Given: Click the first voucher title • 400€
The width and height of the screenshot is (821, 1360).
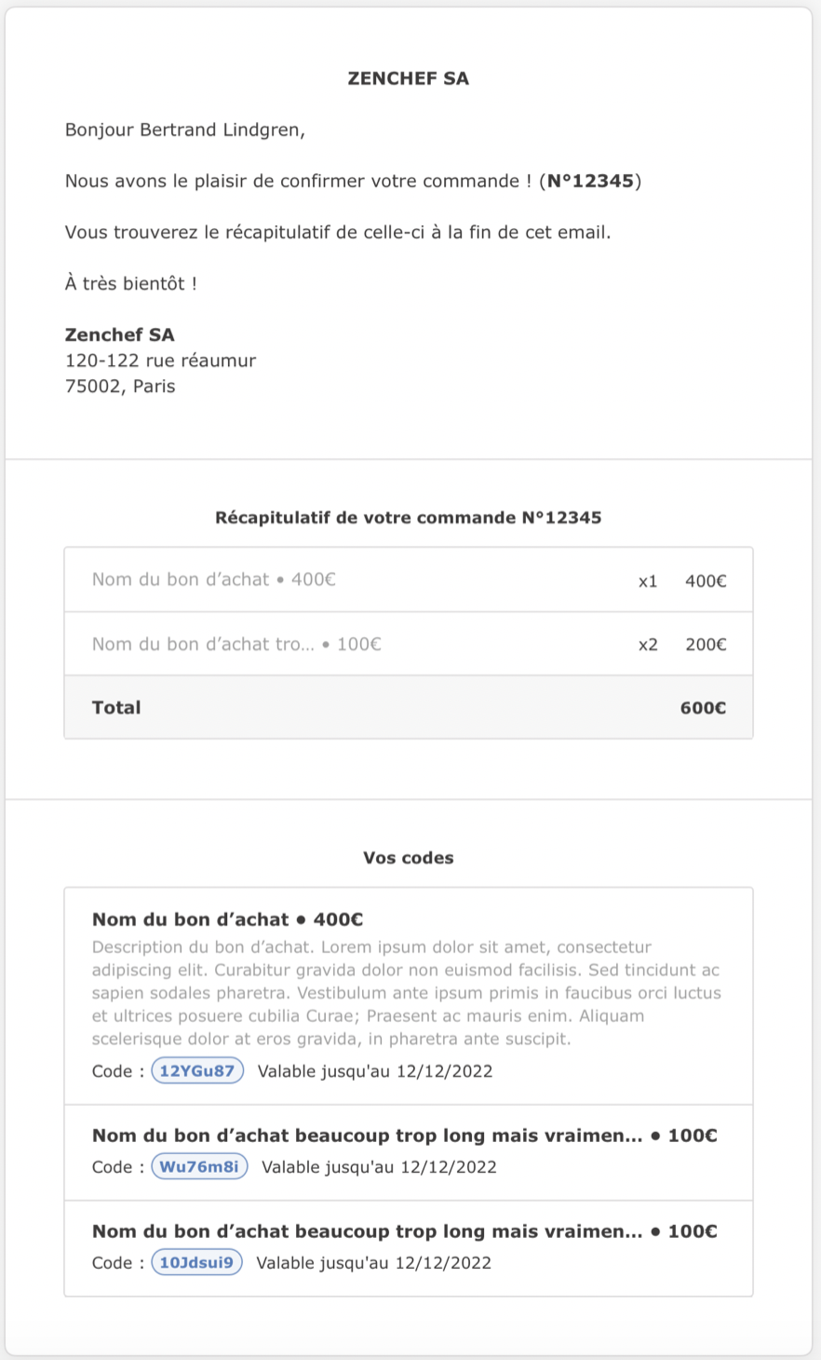Looking at the screenshot, I should click(x=228, y=919).
